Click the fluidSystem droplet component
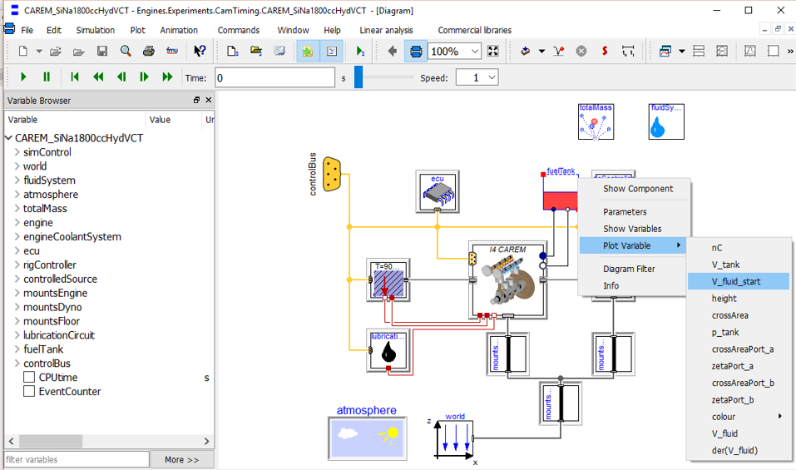 [666, 121]
